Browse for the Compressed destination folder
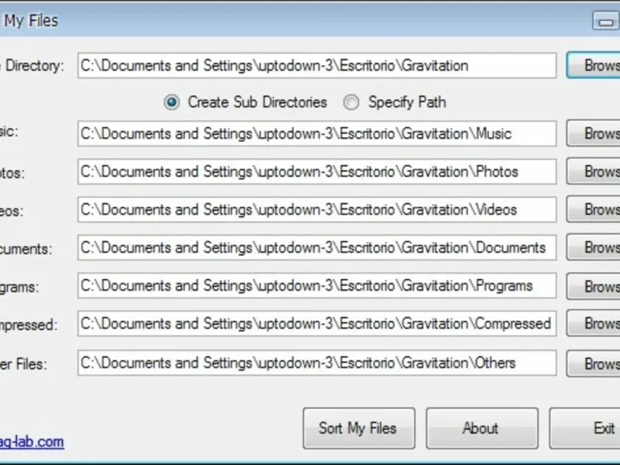The width and height of the screenshot is (620, 465). point(594,324)
